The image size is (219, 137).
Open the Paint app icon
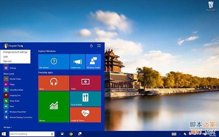click(6, 106)
